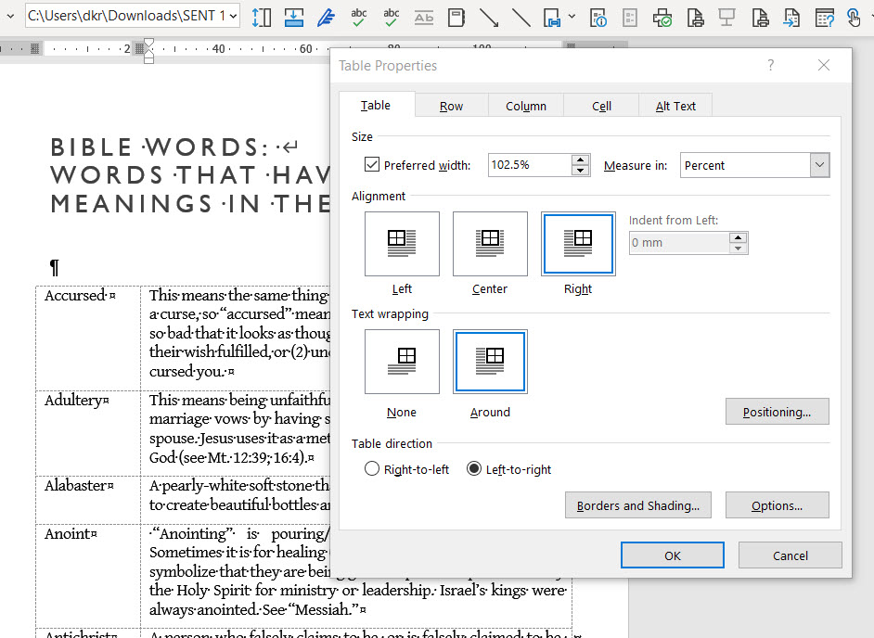Click the paragraph mark above the table

[54, 267]
